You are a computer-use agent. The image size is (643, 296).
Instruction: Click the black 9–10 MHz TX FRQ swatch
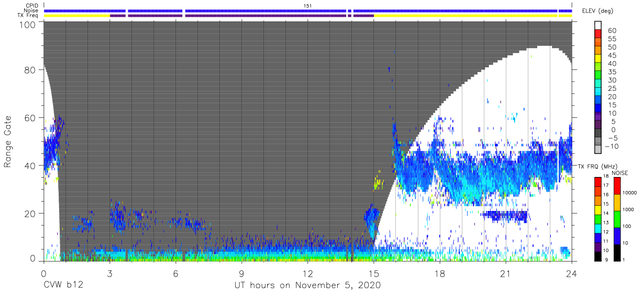598,256
